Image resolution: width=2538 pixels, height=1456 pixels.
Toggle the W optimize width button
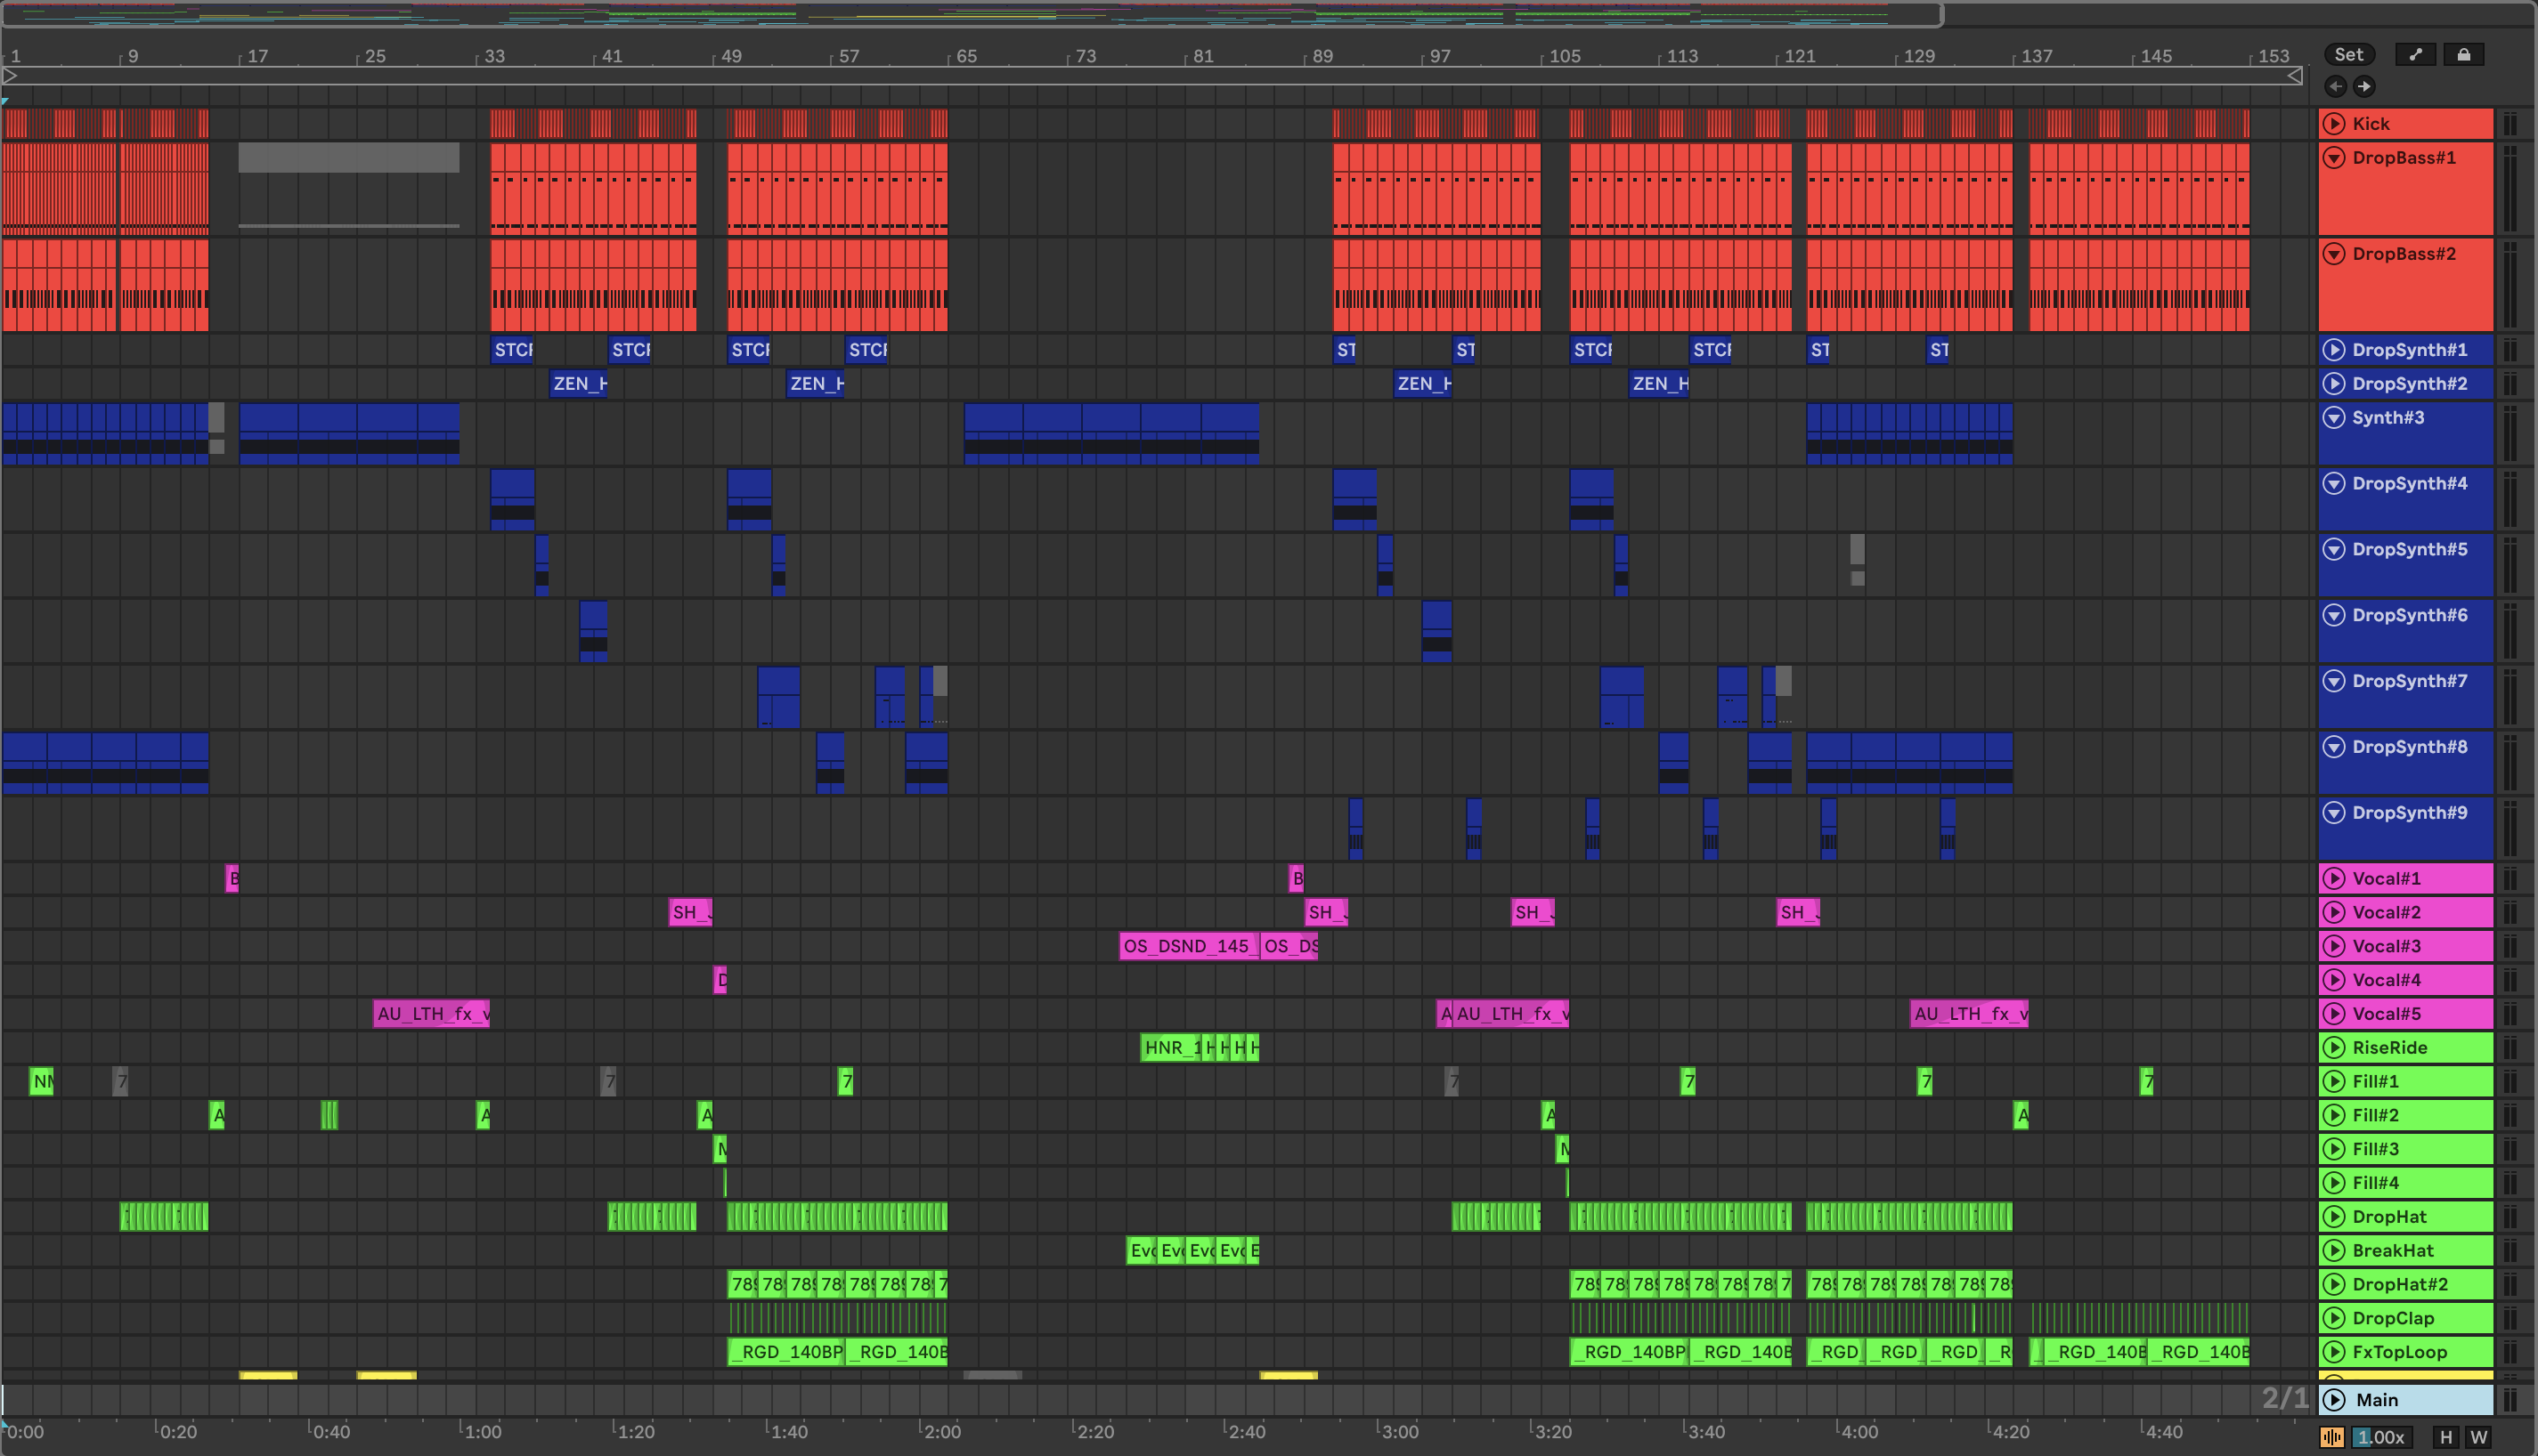click(x=2478, y=1437)
